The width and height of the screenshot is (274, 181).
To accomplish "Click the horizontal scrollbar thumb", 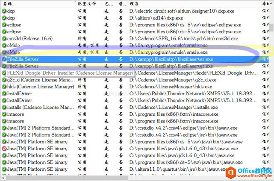I will coord(67,178).
